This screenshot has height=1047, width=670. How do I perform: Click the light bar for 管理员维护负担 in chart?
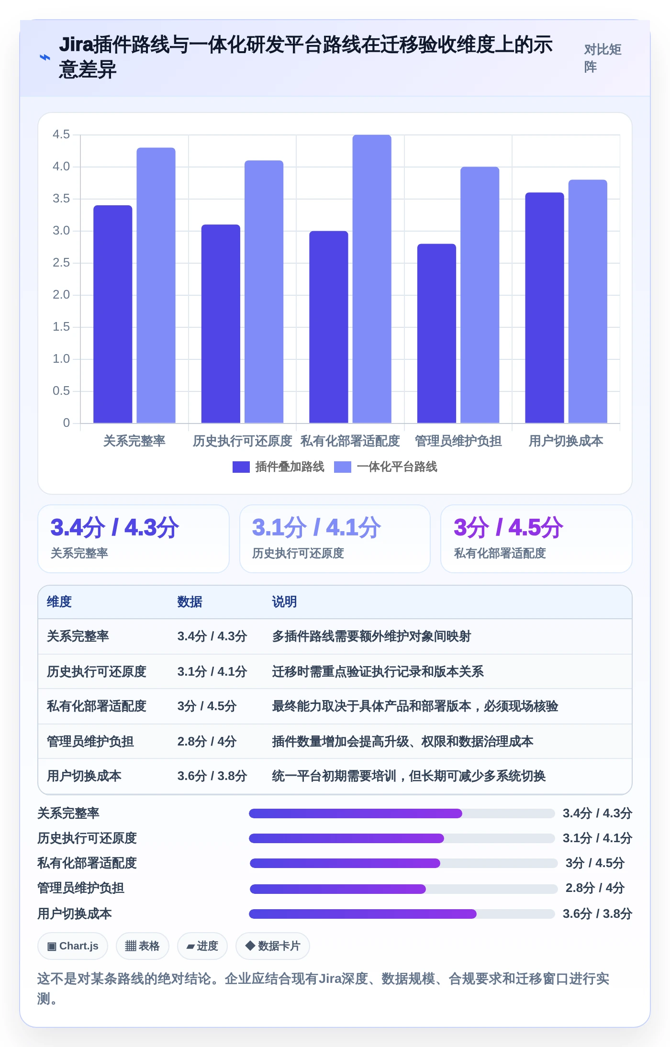click(480, 295)
